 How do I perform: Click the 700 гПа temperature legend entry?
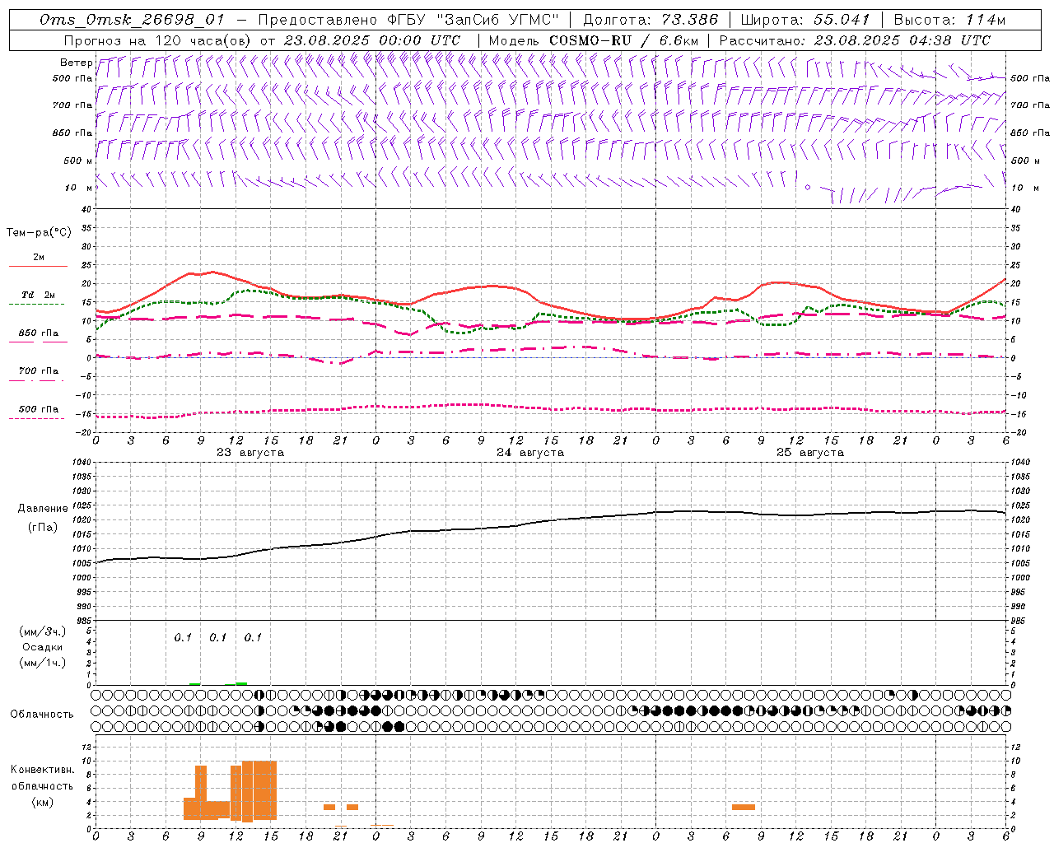(38, 375)
